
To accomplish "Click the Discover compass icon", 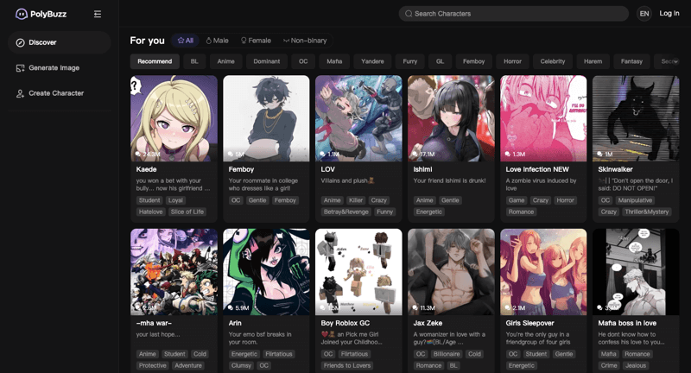I will pyautogui.click(x=21, y=42).
